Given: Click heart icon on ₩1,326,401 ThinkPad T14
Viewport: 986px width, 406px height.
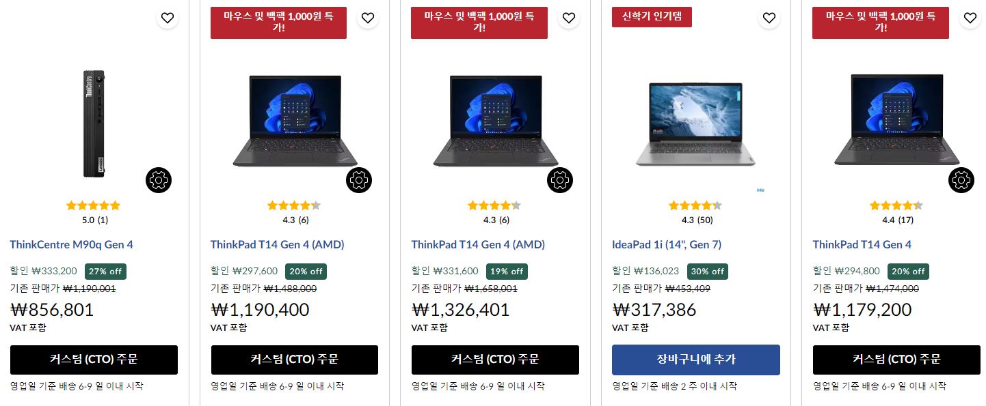Looking at the screenshot, I should click(x=569, y=18).
